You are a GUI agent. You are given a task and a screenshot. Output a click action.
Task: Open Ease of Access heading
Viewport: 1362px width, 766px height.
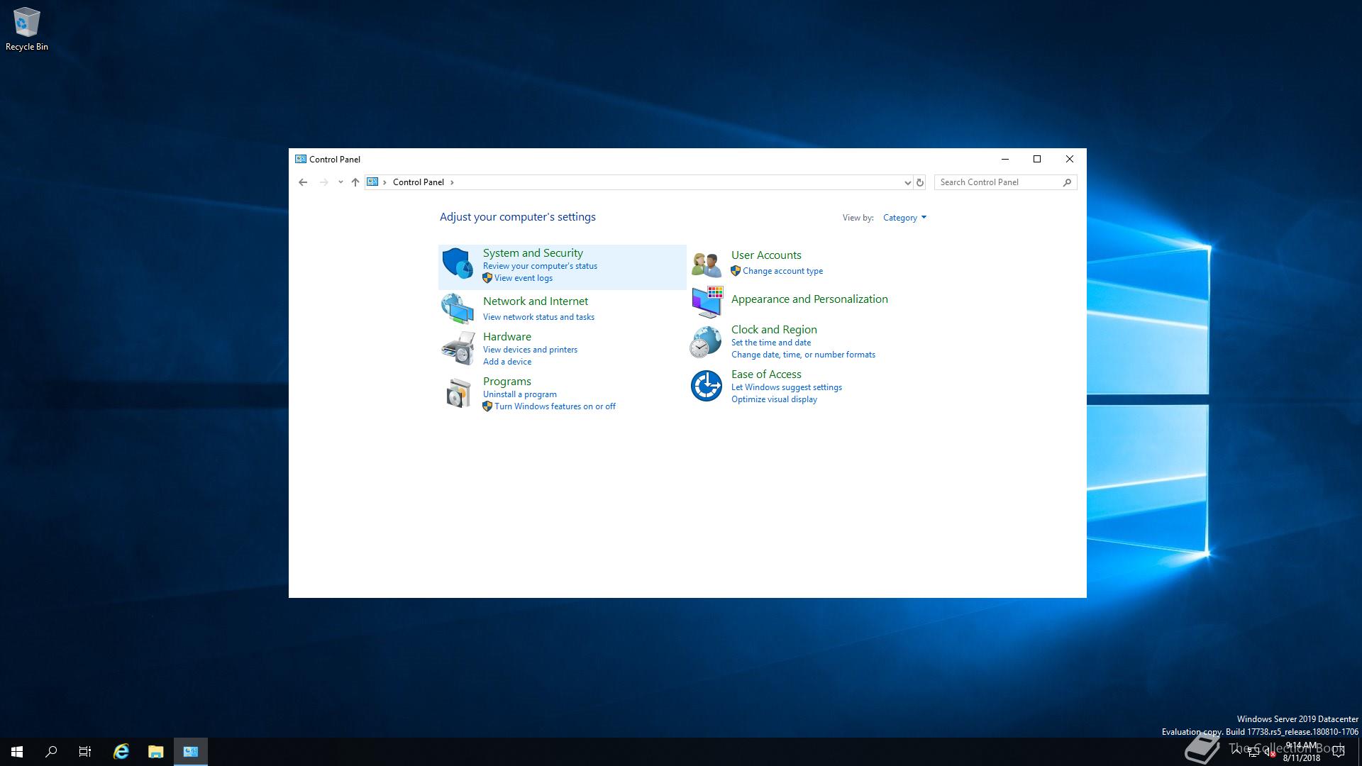tap(766, 374)
